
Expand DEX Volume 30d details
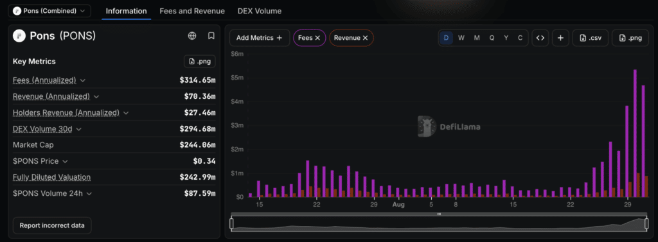78,129
